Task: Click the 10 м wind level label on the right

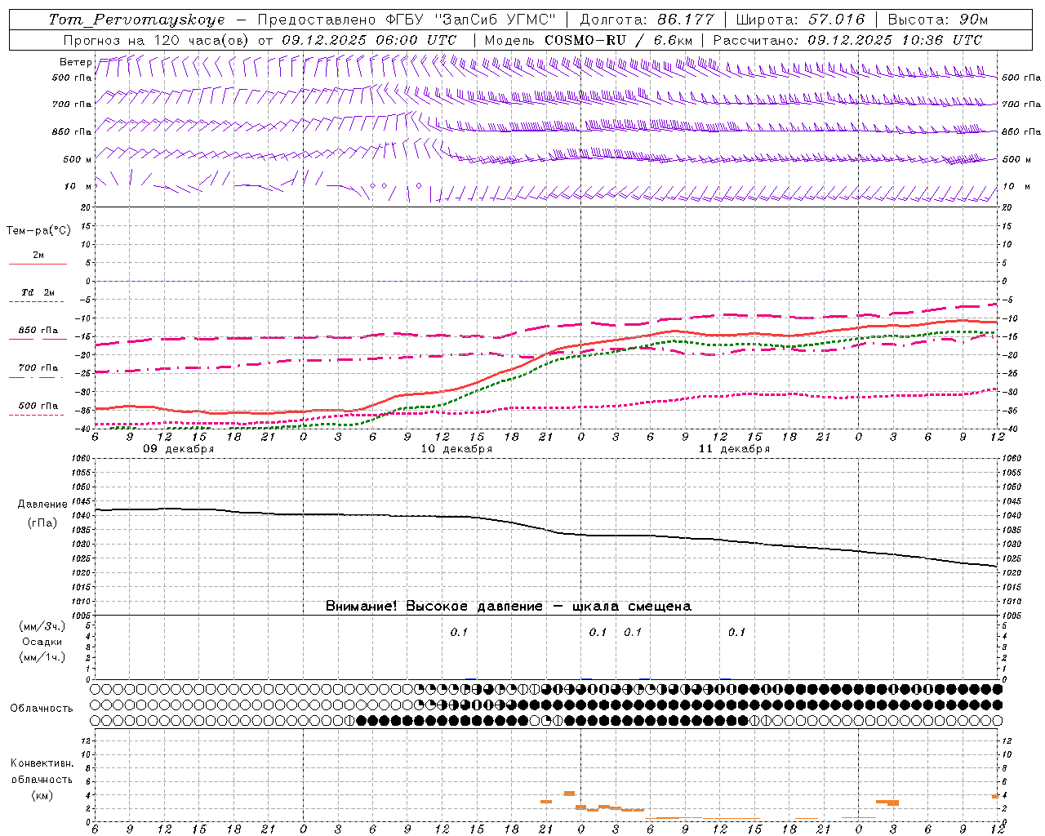Action: (1018, 187)
